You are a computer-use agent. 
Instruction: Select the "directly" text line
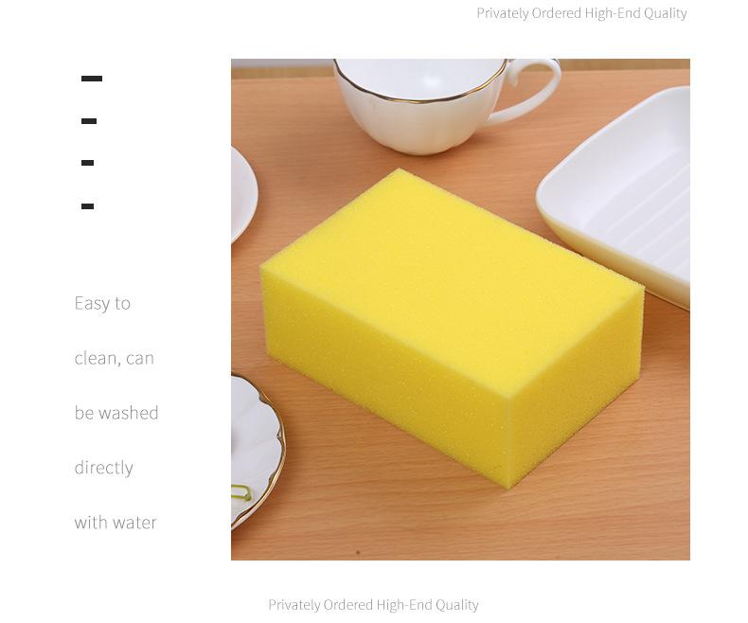click(103, 468)
